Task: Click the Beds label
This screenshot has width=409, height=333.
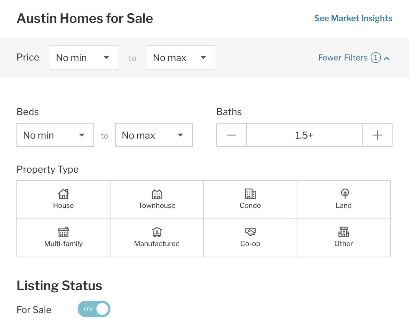Action: 28,112
